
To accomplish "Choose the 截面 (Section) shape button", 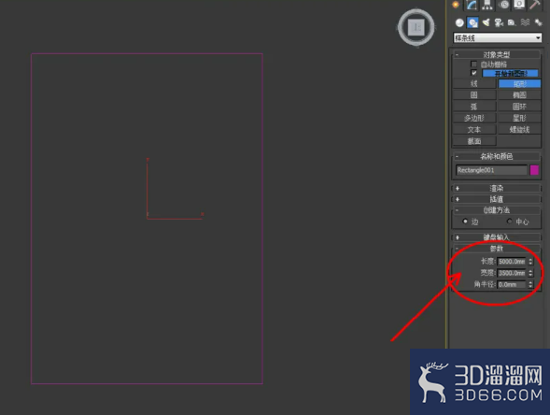I will pos(474,141).
